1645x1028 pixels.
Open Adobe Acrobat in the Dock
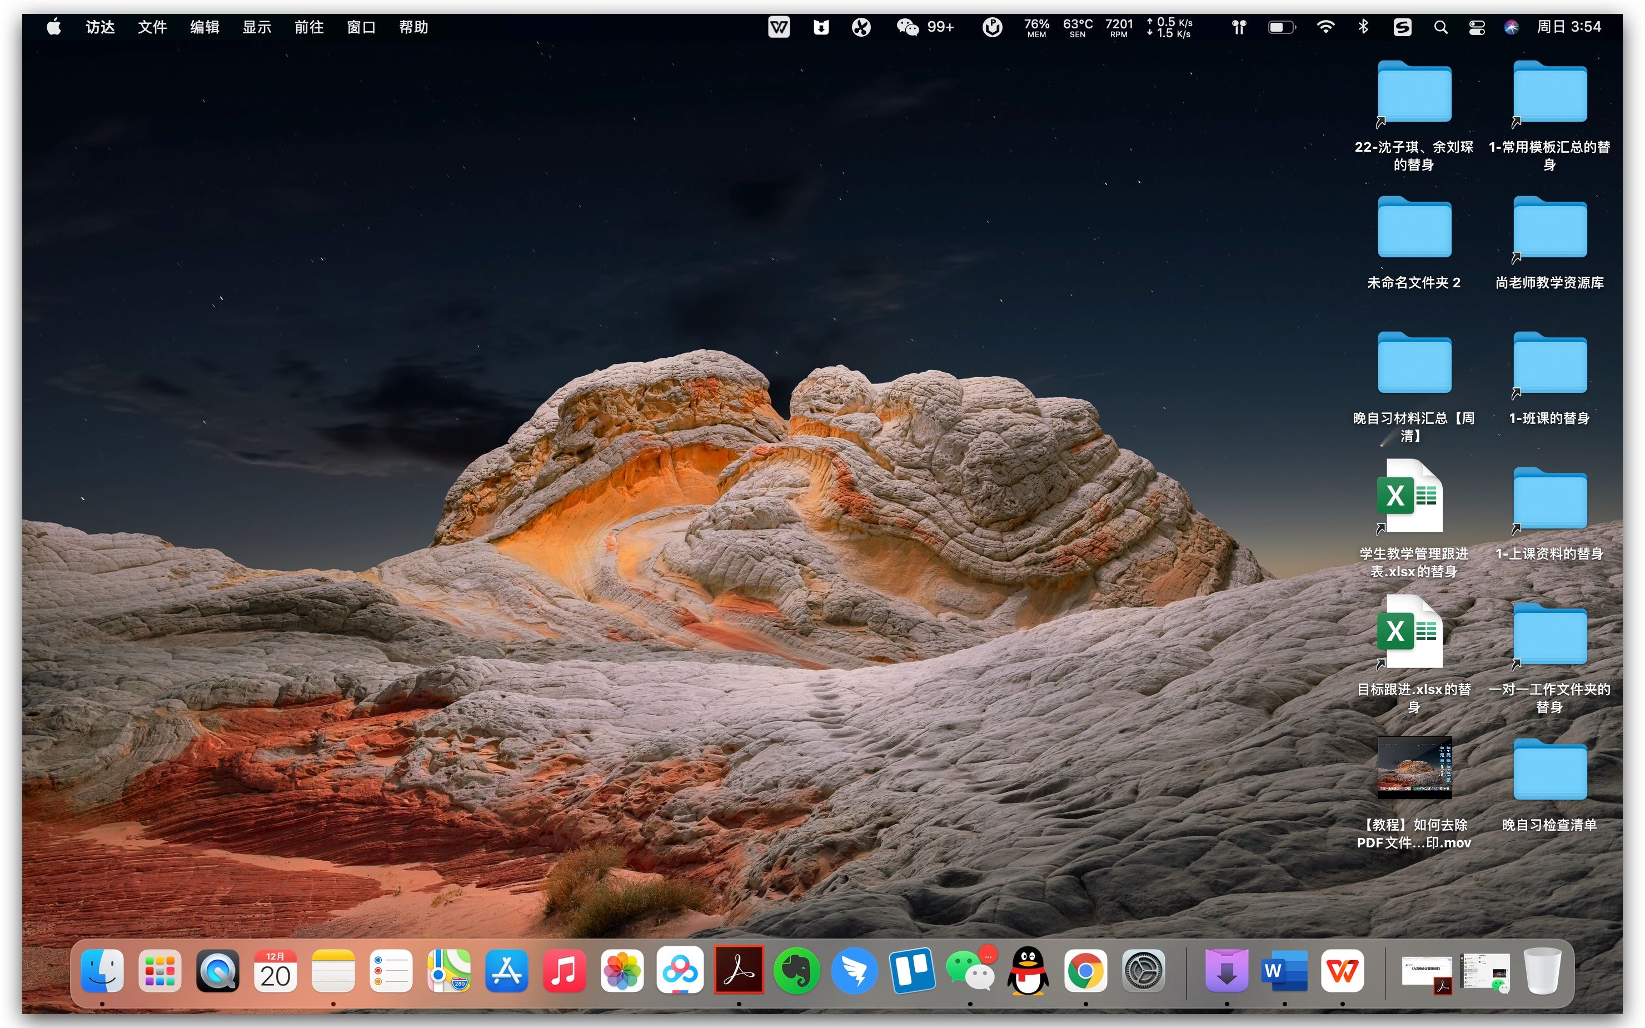pos(738,971)
